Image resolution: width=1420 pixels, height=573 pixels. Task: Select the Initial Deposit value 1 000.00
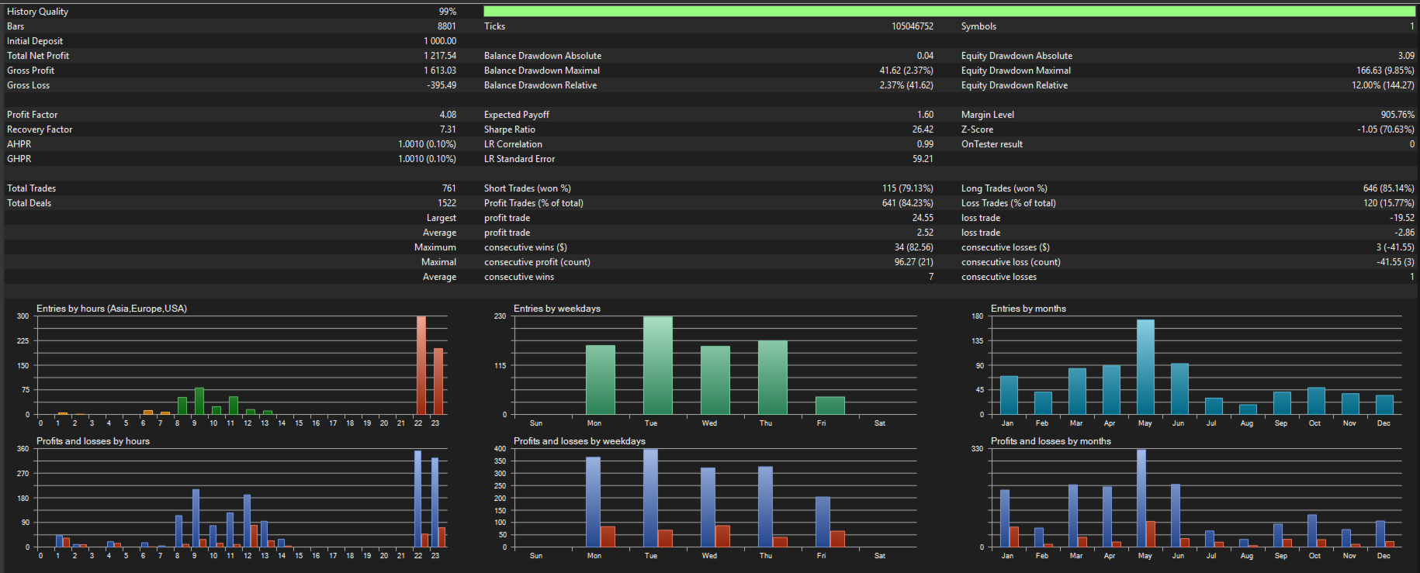[440, 41]
